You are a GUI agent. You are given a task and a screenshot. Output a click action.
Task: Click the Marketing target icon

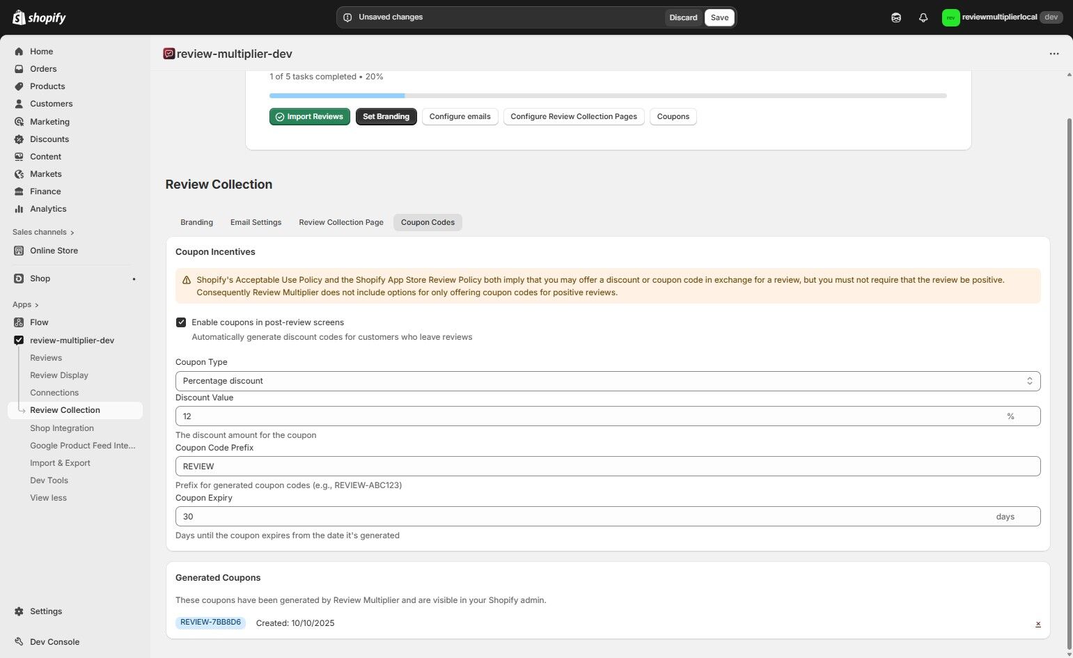click(x=19, y=122)
